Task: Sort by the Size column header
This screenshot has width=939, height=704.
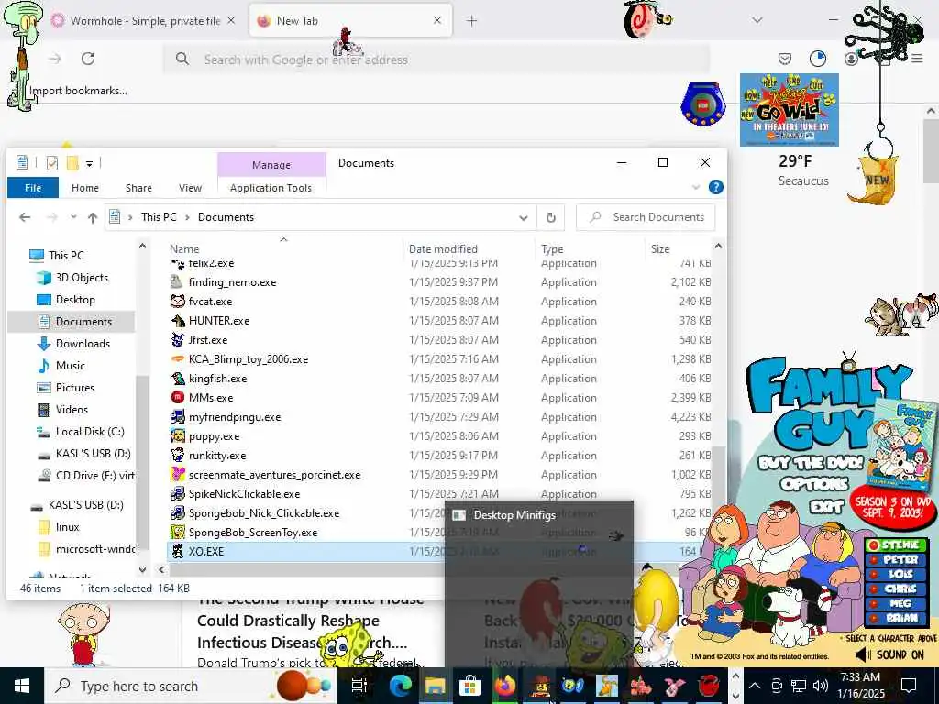Action: [660, 249]
